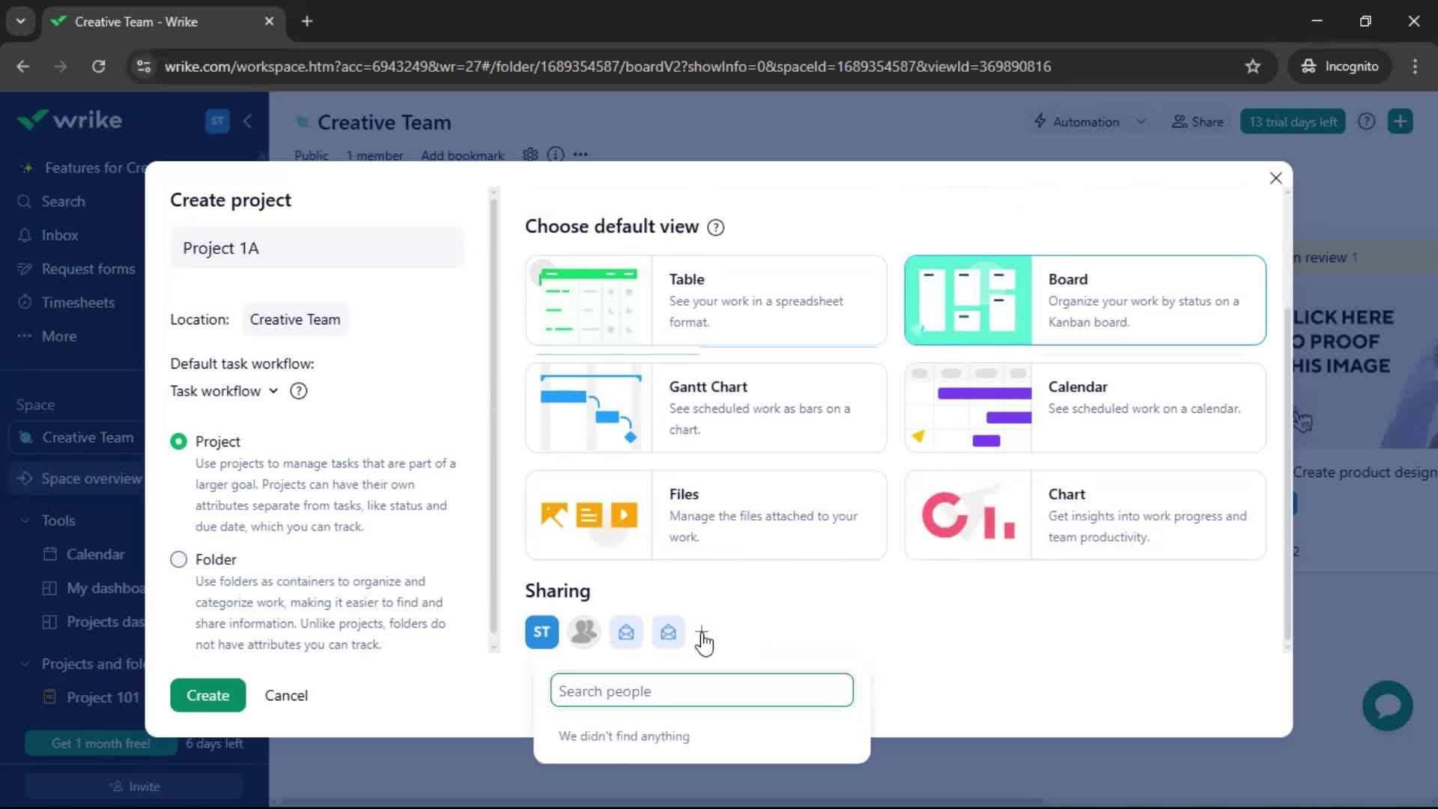
Task: Expand the Task workflow dropdown
Action: coord(224,391)
